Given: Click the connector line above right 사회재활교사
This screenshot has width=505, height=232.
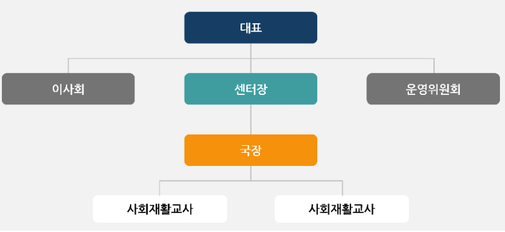Looking at the screenshot, I should (x=342, y=188).
